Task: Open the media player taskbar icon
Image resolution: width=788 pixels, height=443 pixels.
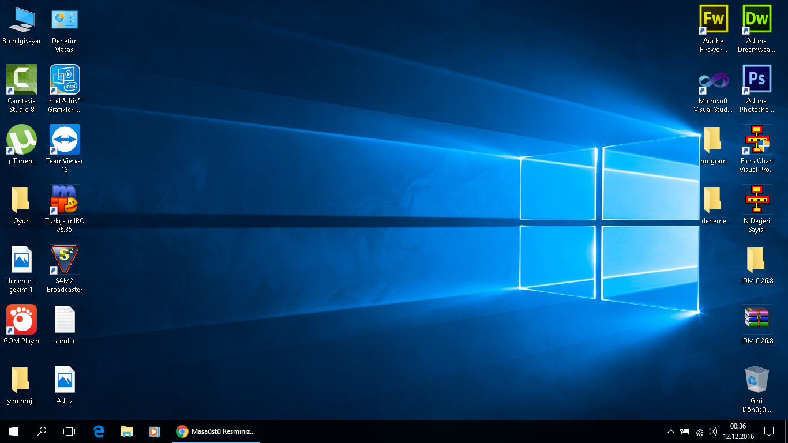Action: (x=154, y=431)
